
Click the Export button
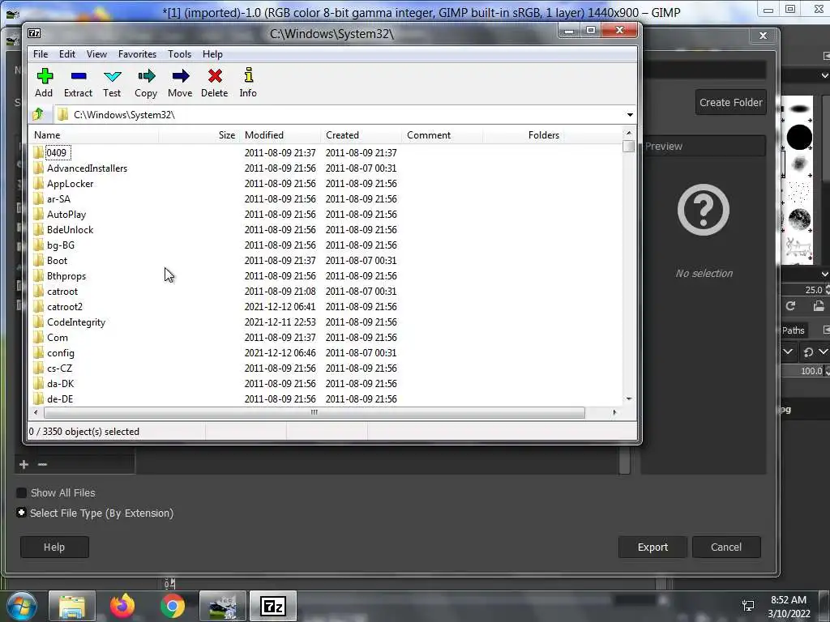point(652,547)
